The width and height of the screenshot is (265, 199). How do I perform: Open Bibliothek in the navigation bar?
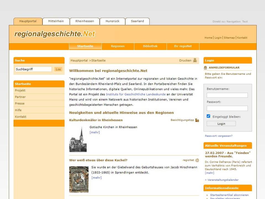[150, 46]
